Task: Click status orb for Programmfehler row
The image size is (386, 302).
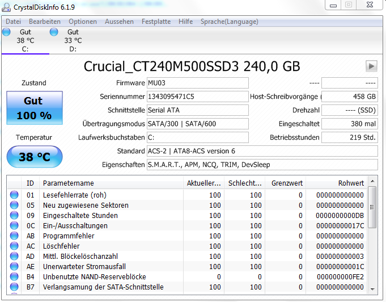Action: click(14, 236)
